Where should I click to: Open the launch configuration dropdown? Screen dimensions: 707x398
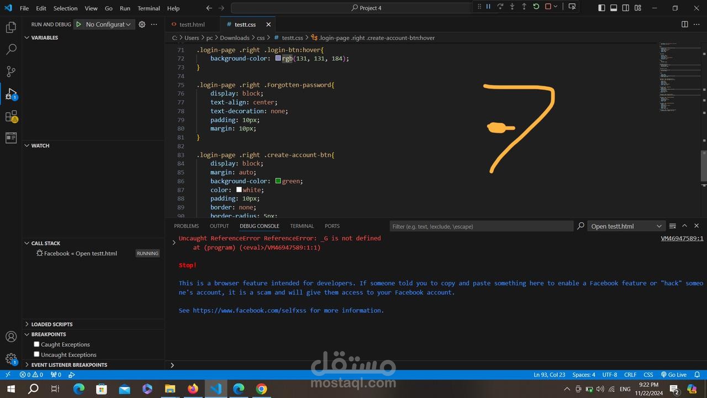[x=108, y=24]
